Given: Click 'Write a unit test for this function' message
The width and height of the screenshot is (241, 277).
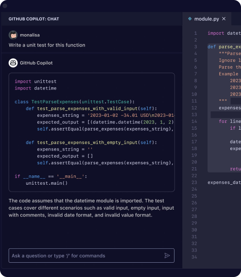Looking at the screenshot, I should point(47,45).
